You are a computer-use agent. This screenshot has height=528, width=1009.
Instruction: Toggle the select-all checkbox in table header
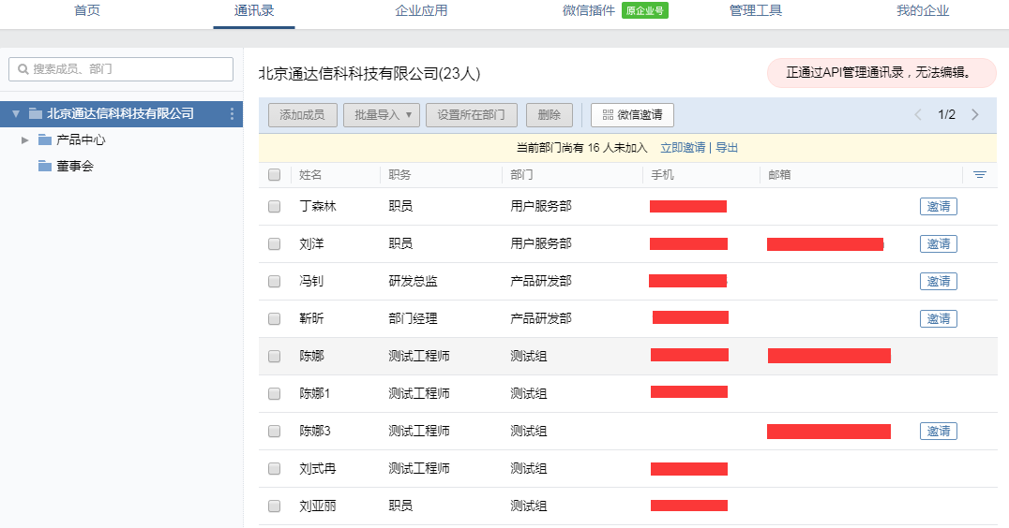[274, 175]
